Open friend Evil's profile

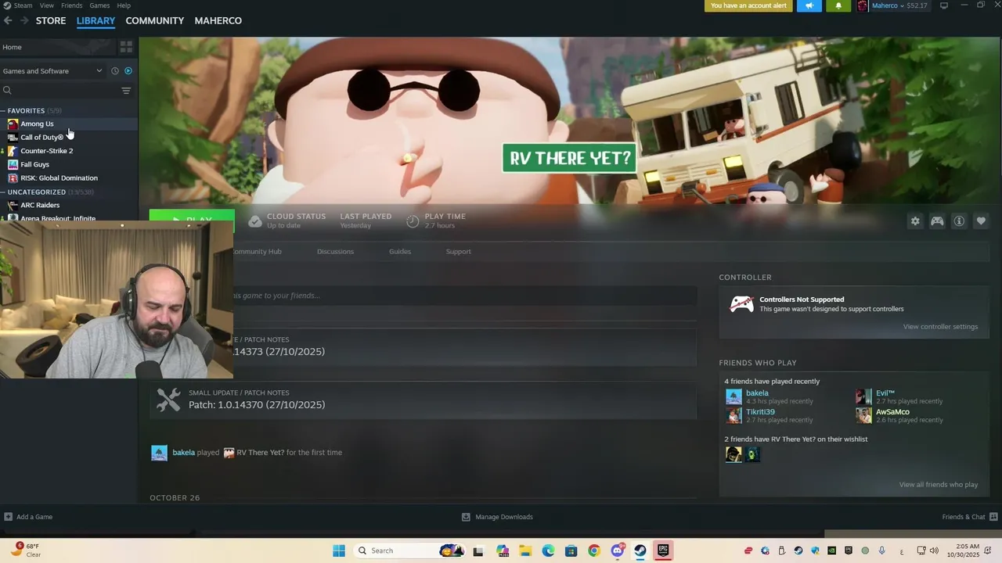click(885, 393)
